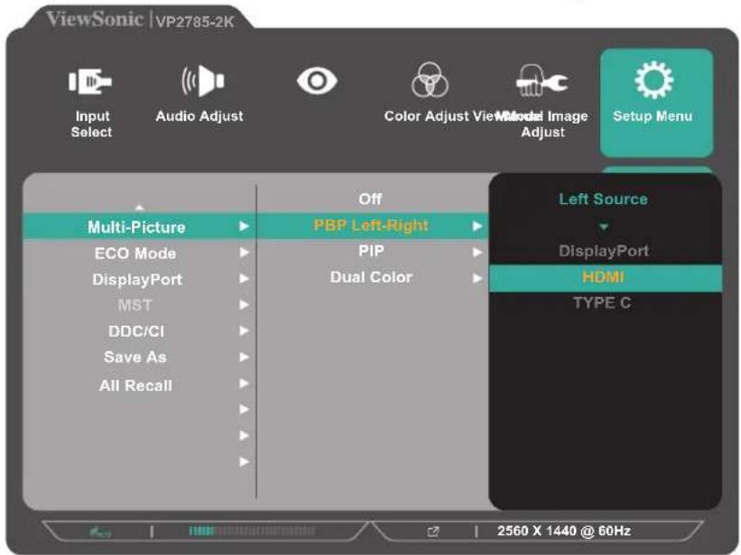Open the Color Adjust circles icon

[x=430, y=79]
